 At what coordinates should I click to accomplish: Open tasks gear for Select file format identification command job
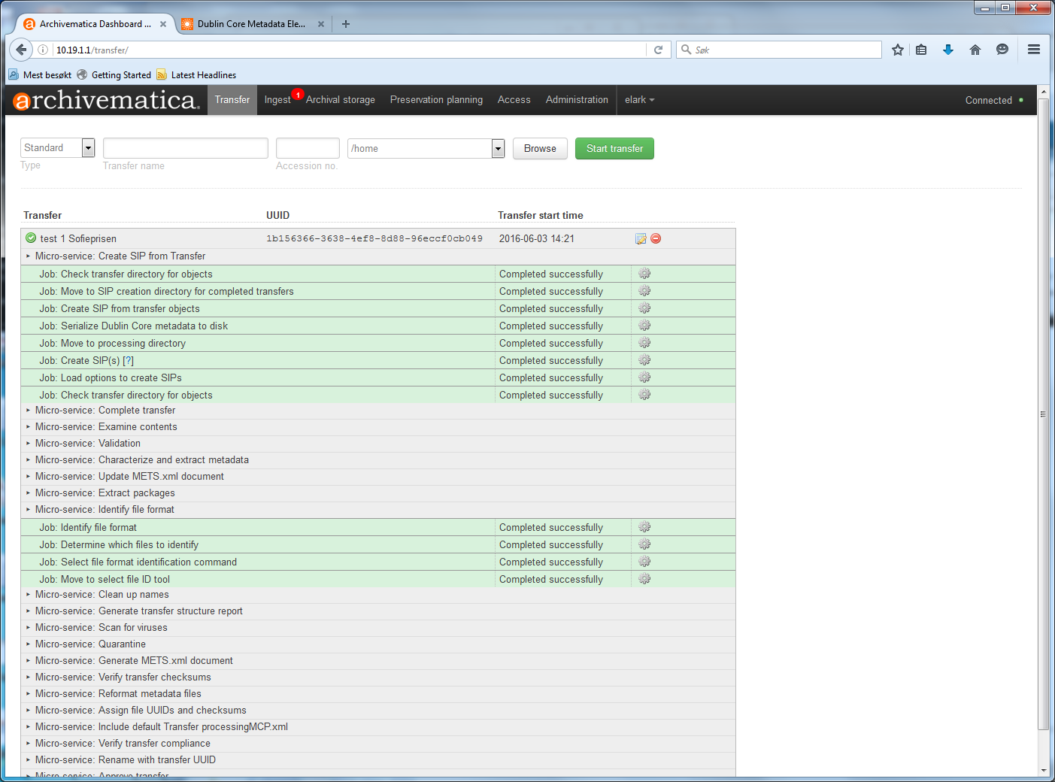644,562
